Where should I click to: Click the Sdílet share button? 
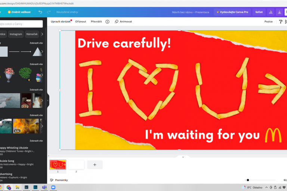click(x=259, y=12)
